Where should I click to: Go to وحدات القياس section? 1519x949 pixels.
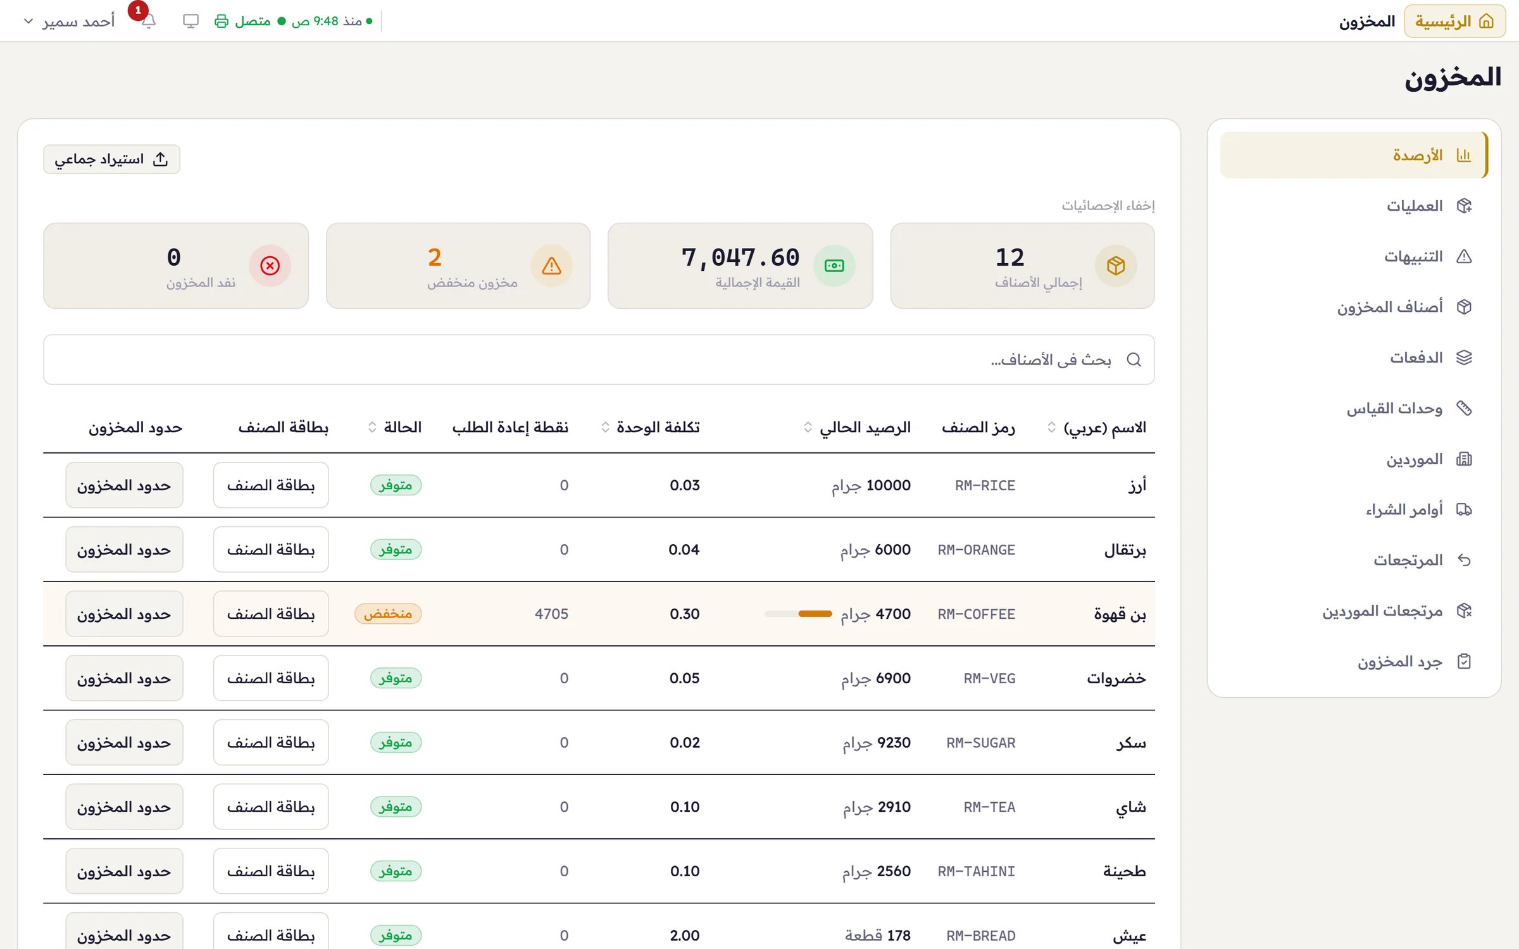[x=1354, y=408]
